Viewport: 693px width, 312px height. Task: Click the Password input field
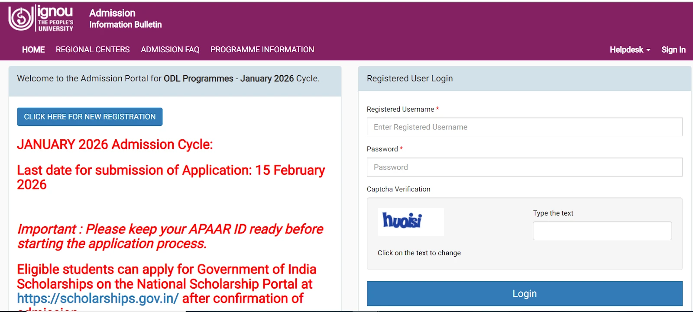[524, 167]
